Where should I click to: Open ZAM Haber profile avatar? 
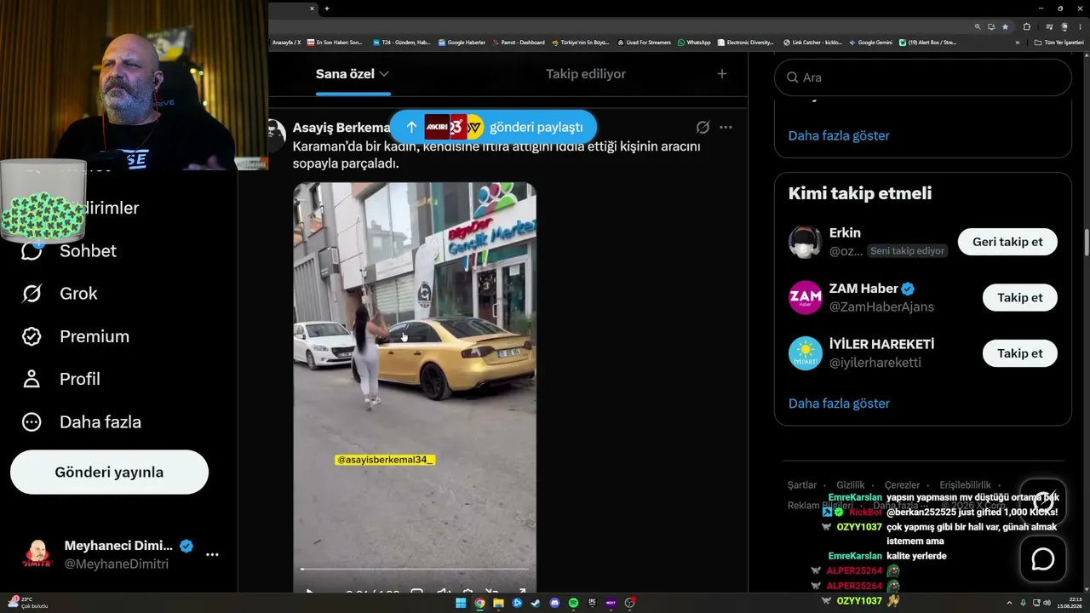[x=805, y=297]
